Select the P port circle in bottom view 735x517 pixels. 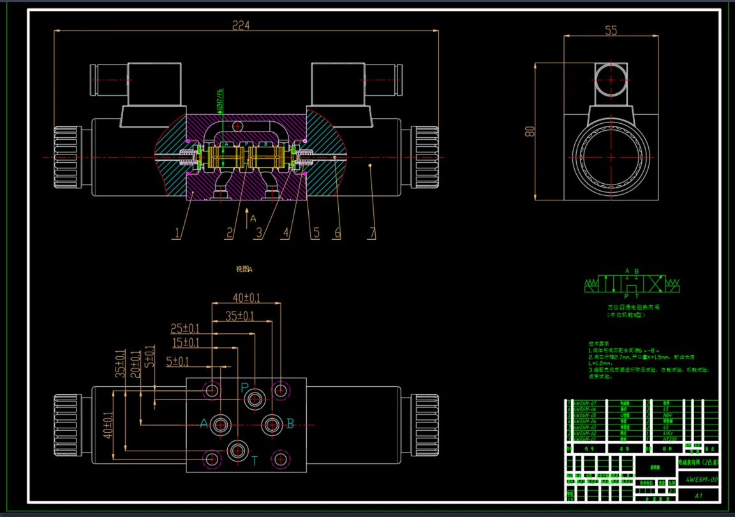pyautogui.click(x=255, y=400)
